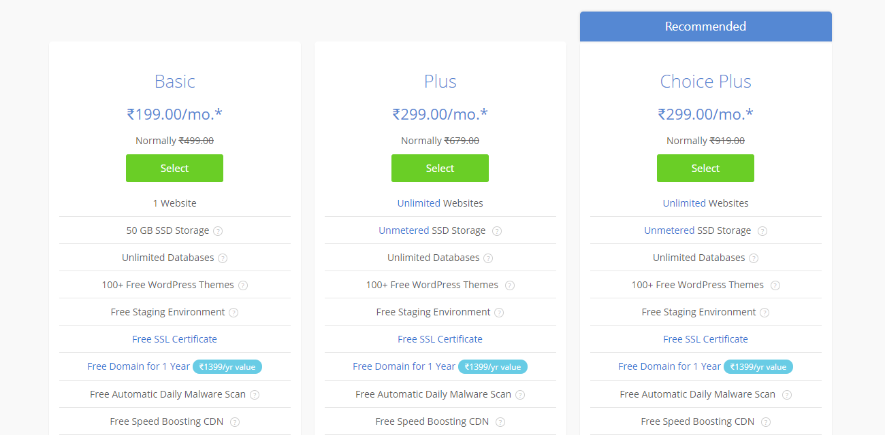
Task: Open help icon for Choice Plus Speed CDN
Action: tap(766, 422)
